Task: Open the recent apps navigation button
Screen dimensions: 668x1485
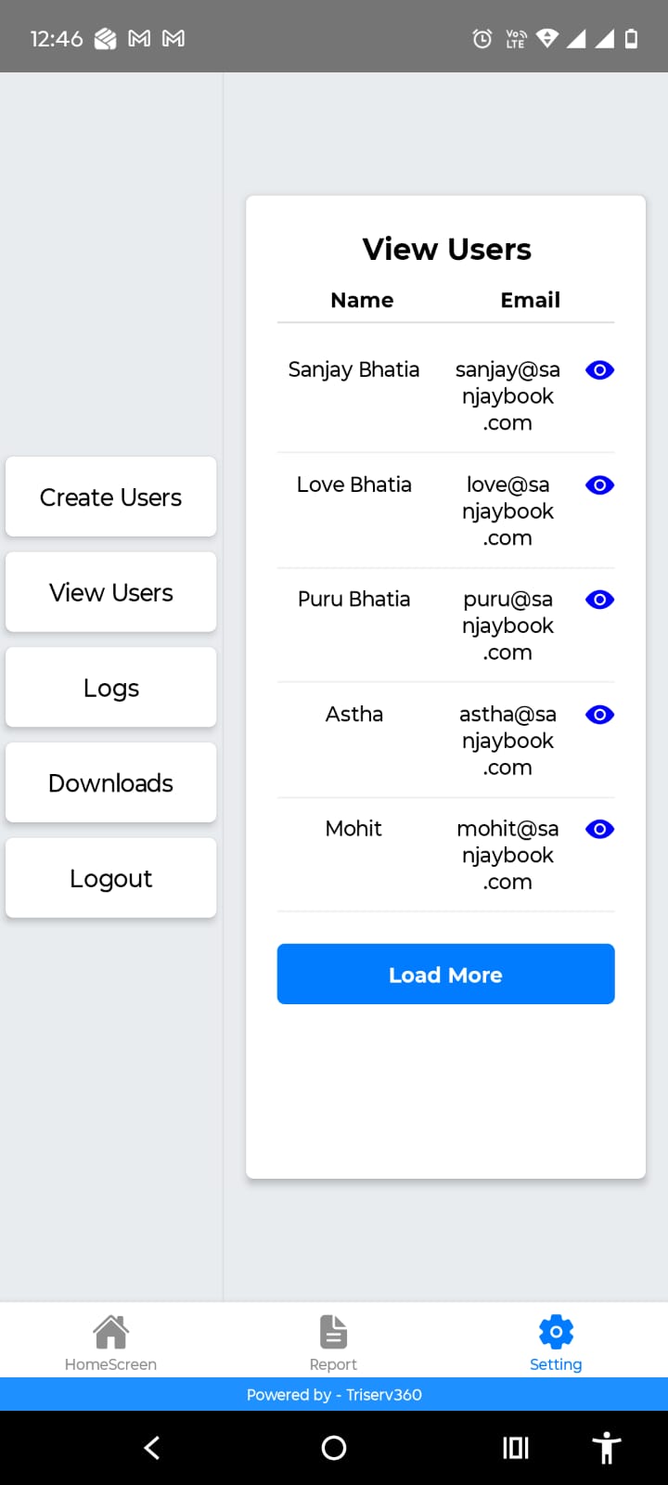Action: [515, 1448]
